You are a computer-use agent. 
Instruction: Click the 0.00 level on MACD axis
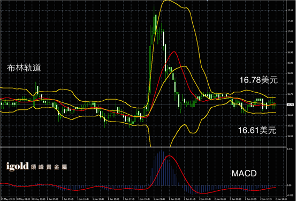pos(290,185)
